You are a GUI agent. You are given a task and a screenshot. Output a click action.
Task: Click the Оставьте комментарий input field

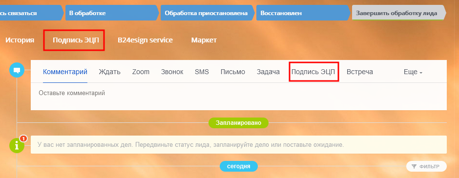(x=239, y=97)
